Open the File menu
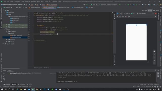 (x=5, y=2)
